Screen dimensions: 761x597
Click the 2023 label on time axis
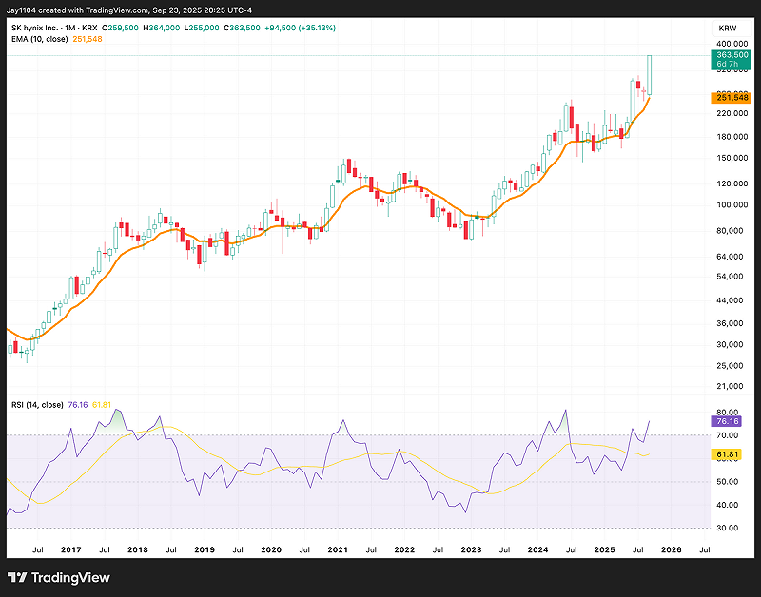pos(471,549)
